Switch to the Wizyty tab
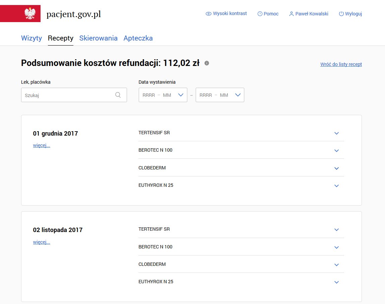Screen dimensions: 385x304 point(31,38)
